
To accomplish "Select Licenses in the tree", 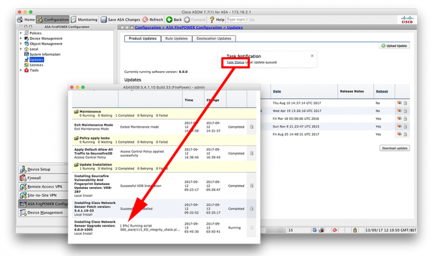I will (x=36, y=65).
